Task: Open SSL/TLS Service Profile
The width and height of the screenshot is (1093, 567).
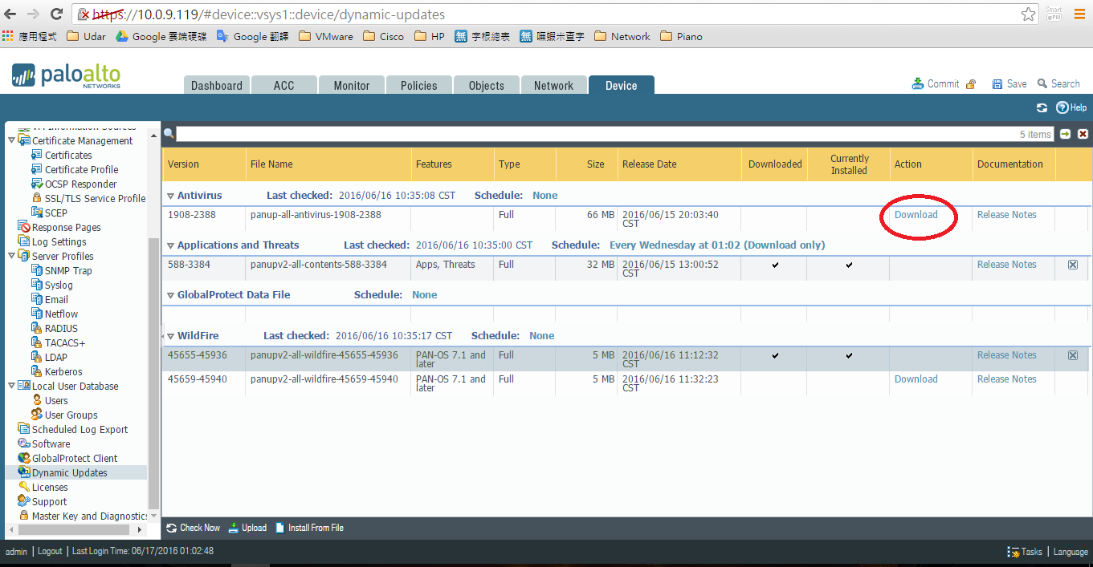Action: [x=95, y=199]
